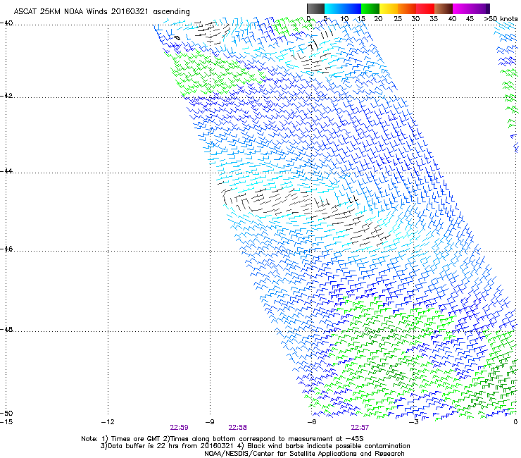Click the 22:58 swath time label

[x=237, y=428]
